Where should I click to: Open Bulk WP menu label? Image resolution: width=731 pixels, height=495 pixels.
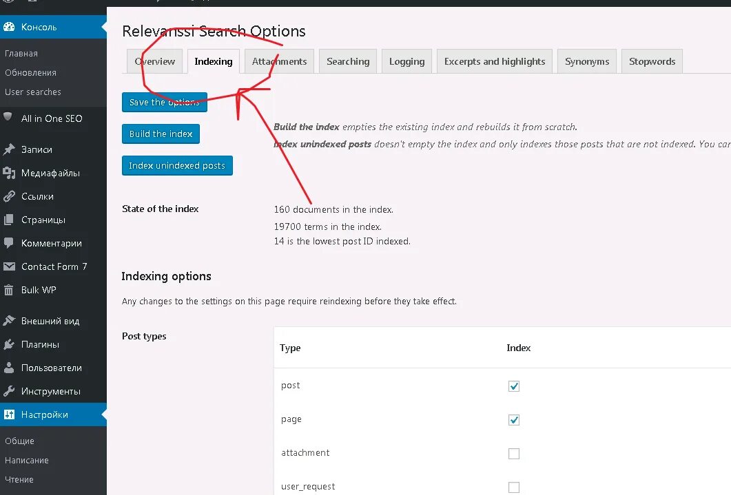click(x=39, y=290)
